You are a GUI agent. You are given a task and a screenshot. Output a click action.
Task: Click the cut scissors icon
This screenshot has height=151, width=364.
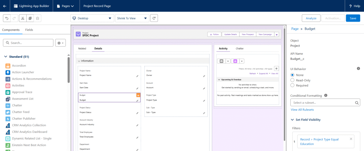point(22,18)
